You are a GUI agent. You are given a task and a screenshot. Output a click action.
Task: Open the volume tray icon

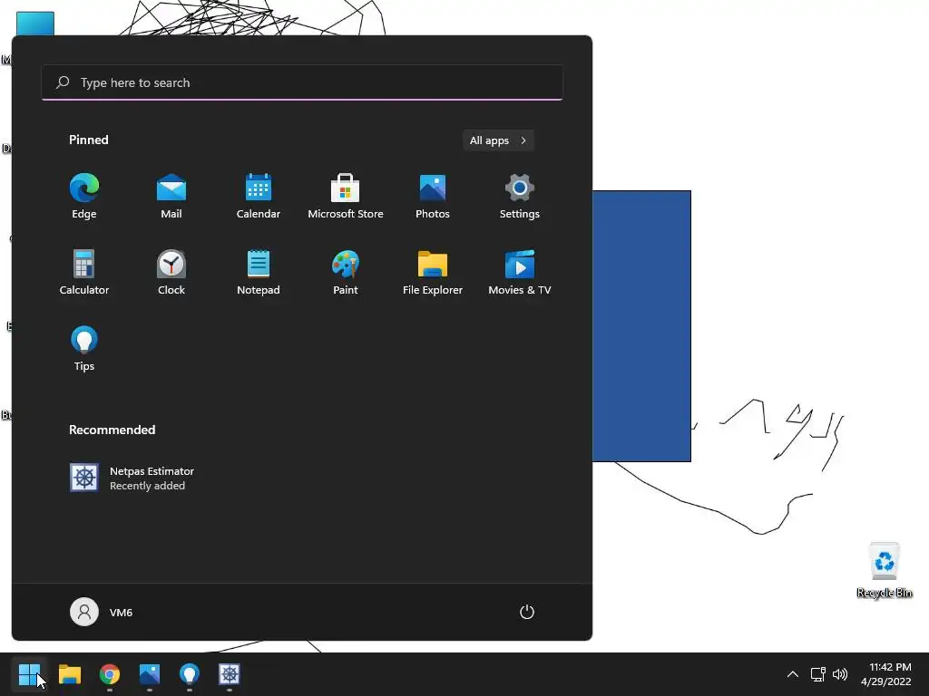(x=840, y=674)
